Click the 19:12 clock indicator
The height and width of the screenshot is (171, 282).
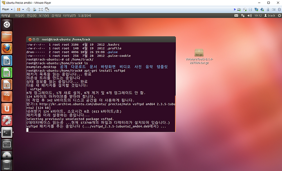258,16
